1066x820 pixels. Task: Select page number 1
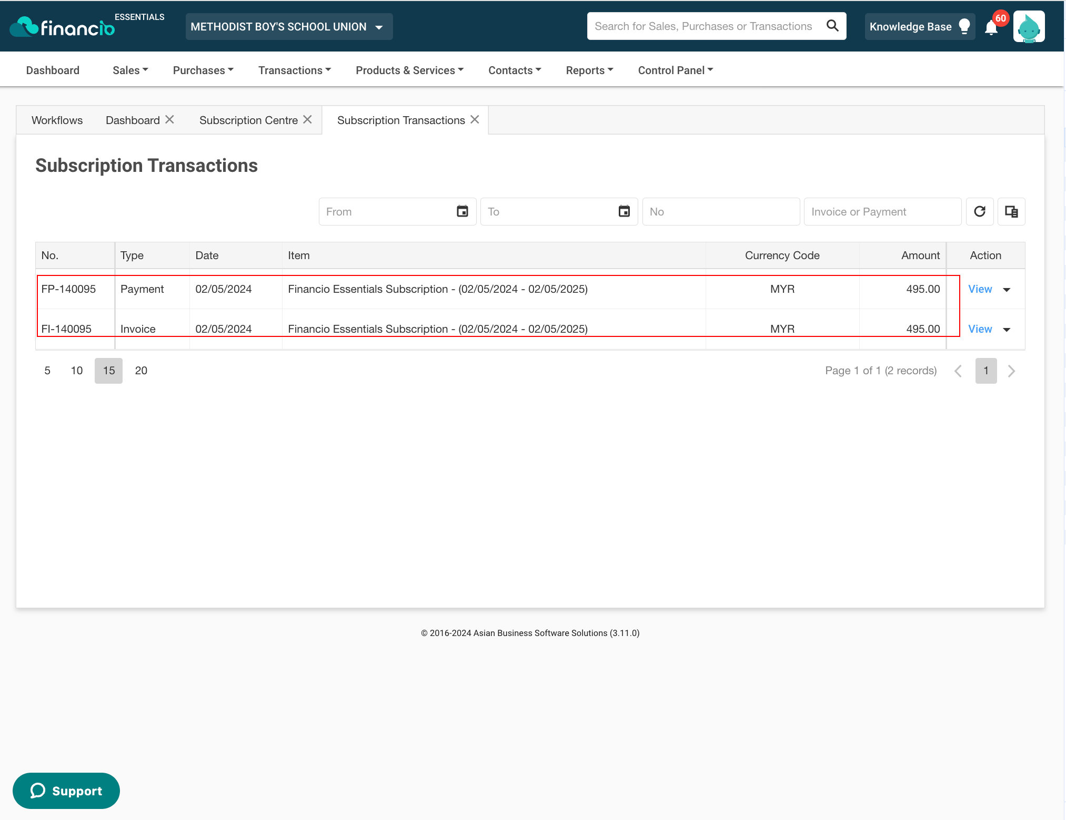[x=986, y=371]
